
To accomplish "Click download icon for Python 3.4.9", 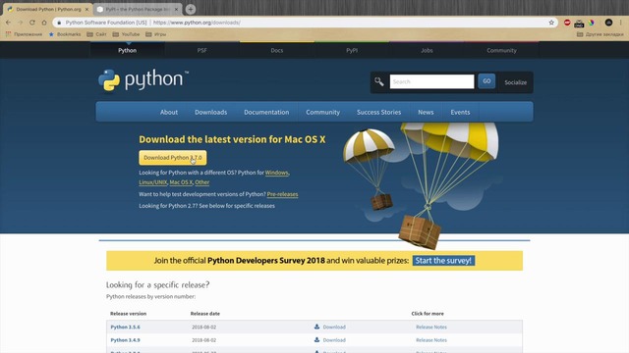I will (316, 340).
